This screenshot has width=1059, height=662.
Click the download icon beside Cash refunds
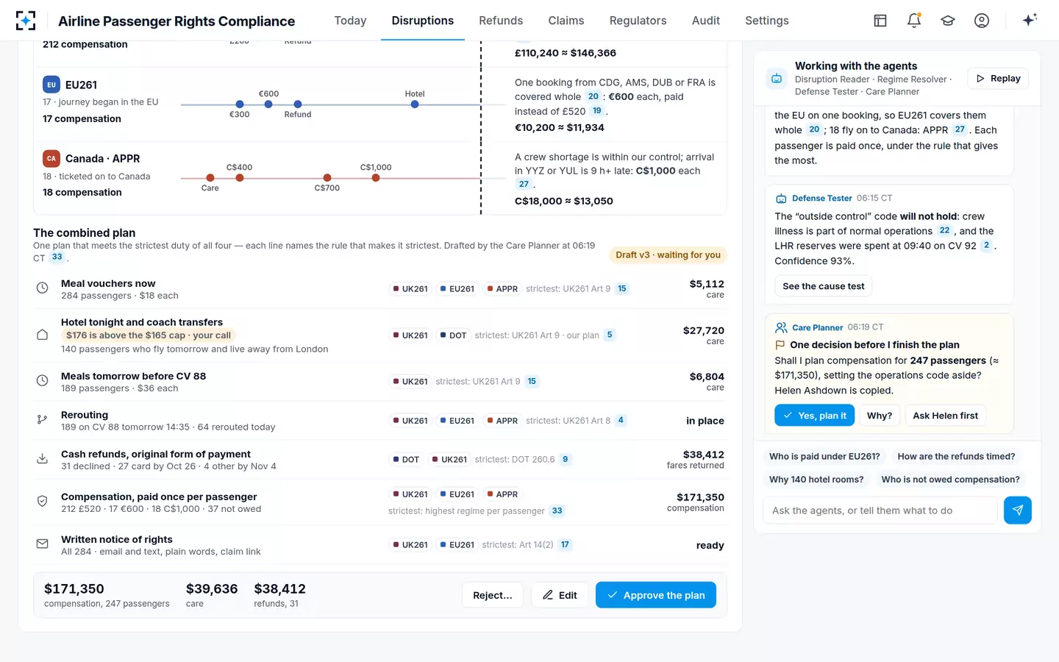click(43, 459)
